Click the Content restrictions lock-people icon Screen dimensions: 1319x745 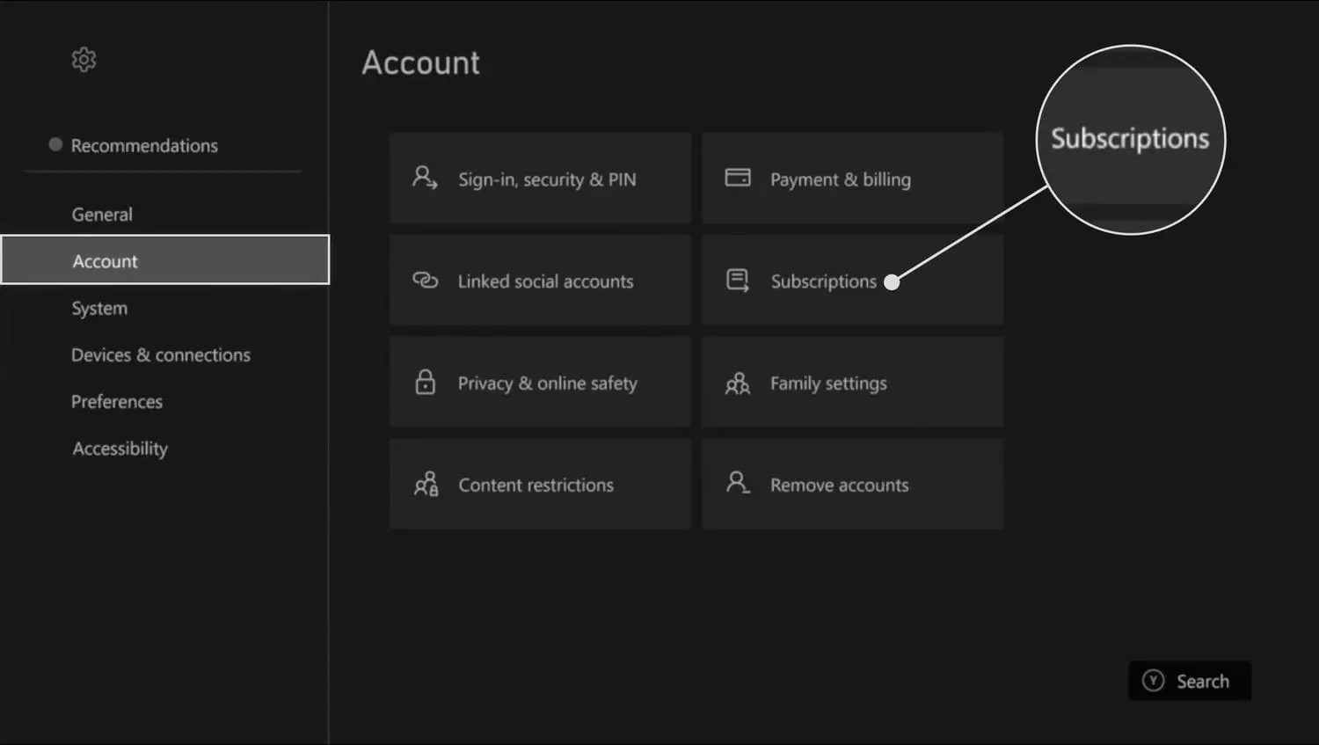point(426,485)
